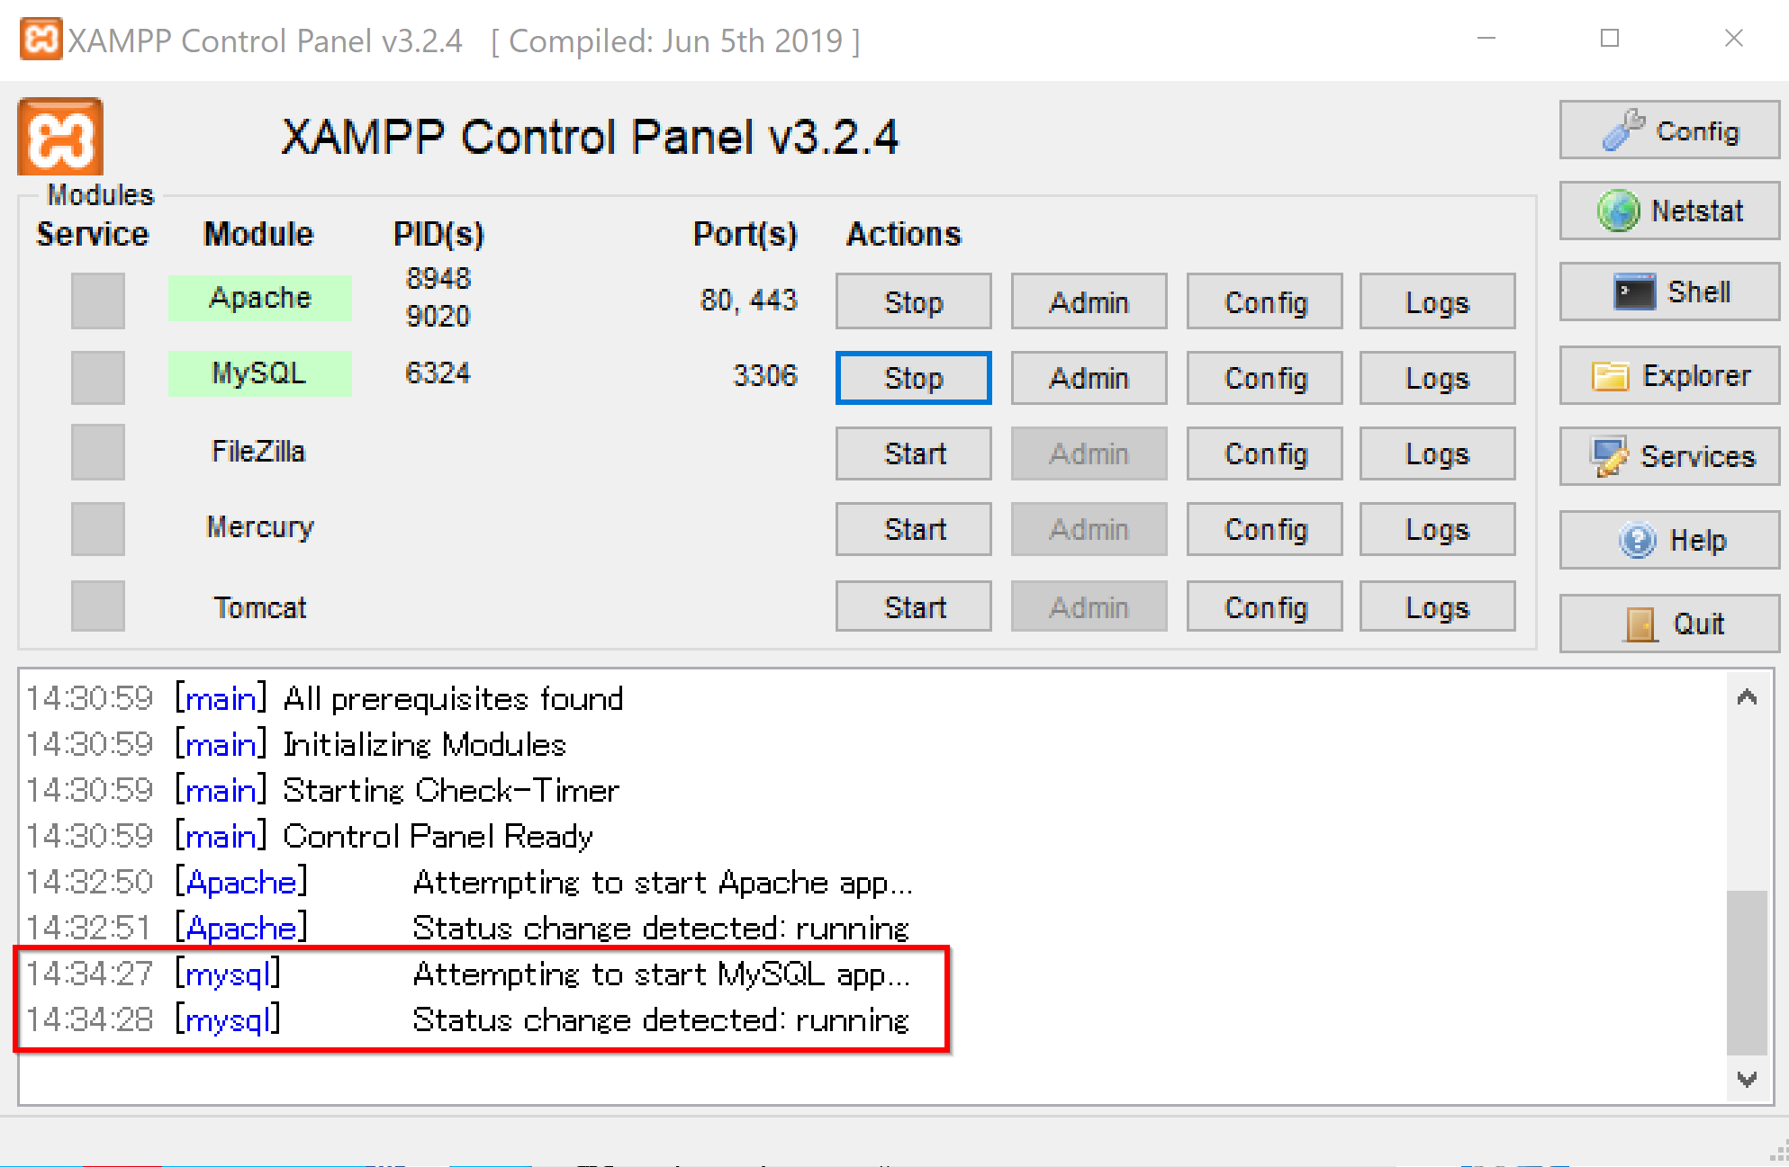The image size is (1789, 1167).
Task: View the Mercury Logs
Action: [x=1437, y=529]
